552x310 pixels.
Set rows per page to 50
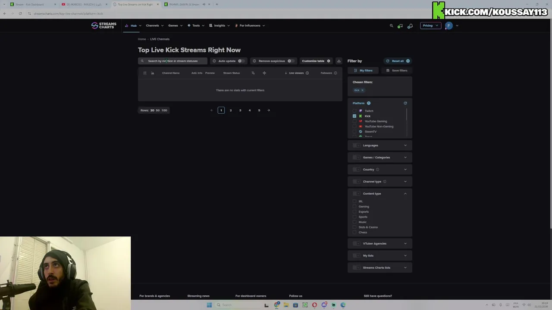(x=157, y=110)
